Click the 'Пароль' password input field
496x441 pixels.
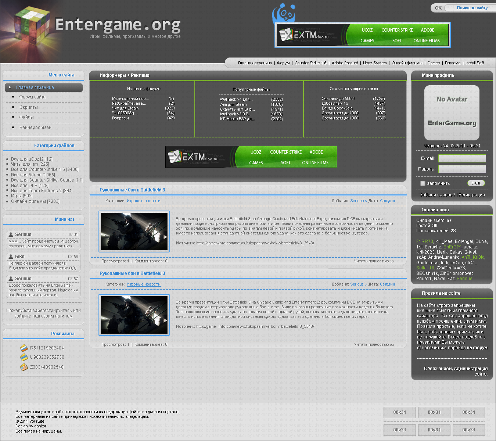click(x=462, y=169)
